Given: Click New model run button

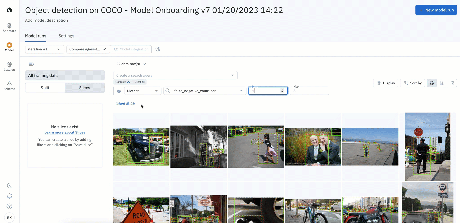Looking at the screenshot, I should coord(436,10).
